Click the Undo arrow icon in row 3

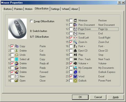click(x=17, y=55)
